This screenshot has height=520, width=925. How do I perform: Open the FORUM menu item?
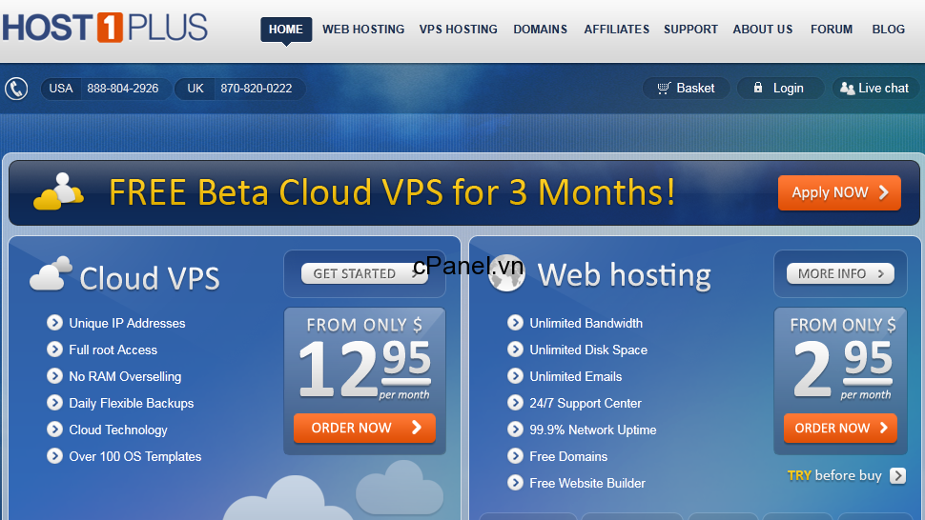pyautogui.click(x=832, y=30)
